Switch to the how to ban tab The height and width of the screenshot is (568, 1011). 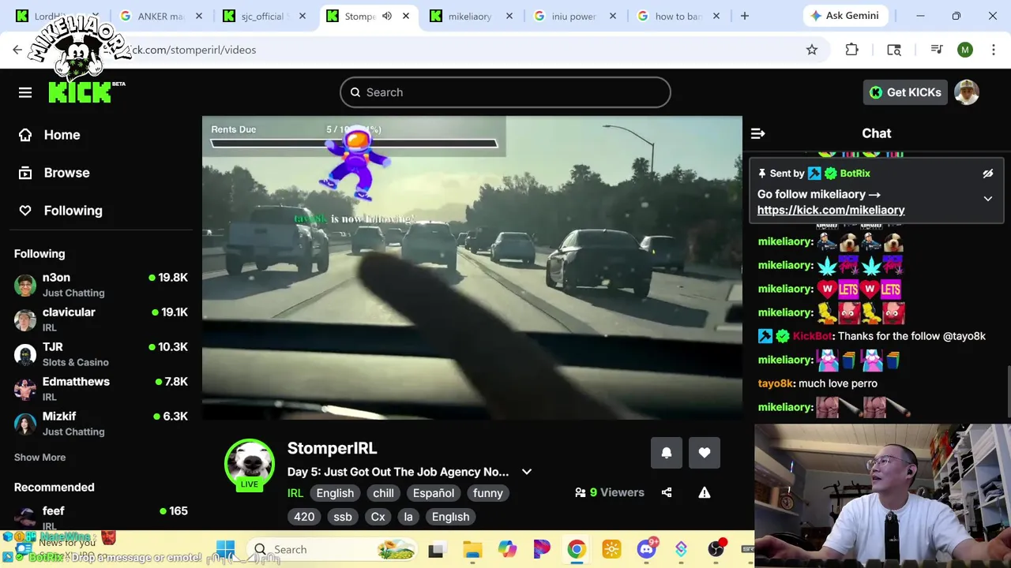[x=678, y=16]
